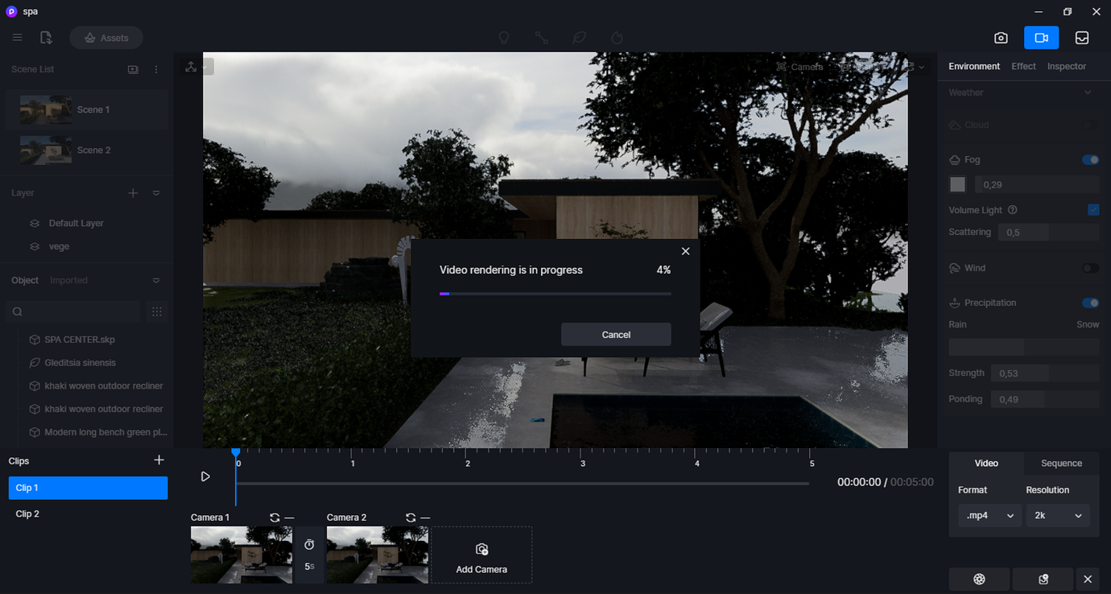Image resolution: width=1111 pixels, height=594 pixels.
Task: Click the Camera 1 refresh icon
Action: coord(275,518)
